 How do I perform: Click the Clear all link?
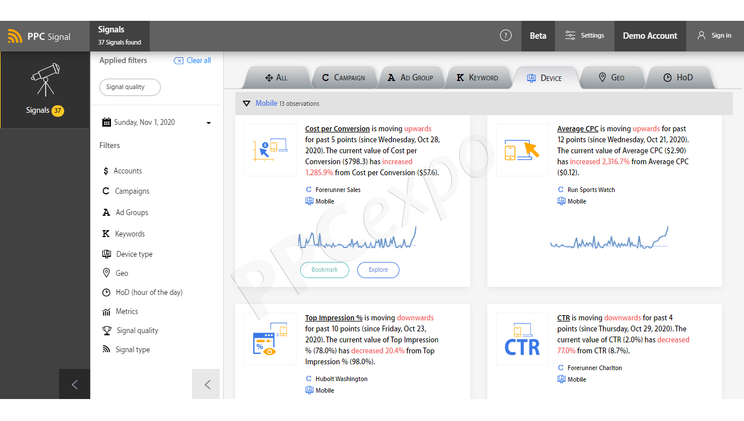199,61
